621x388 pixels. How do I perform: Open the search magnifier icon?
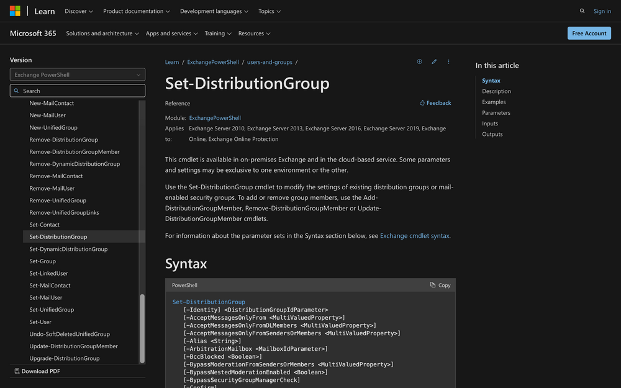[x=582, y=11]
